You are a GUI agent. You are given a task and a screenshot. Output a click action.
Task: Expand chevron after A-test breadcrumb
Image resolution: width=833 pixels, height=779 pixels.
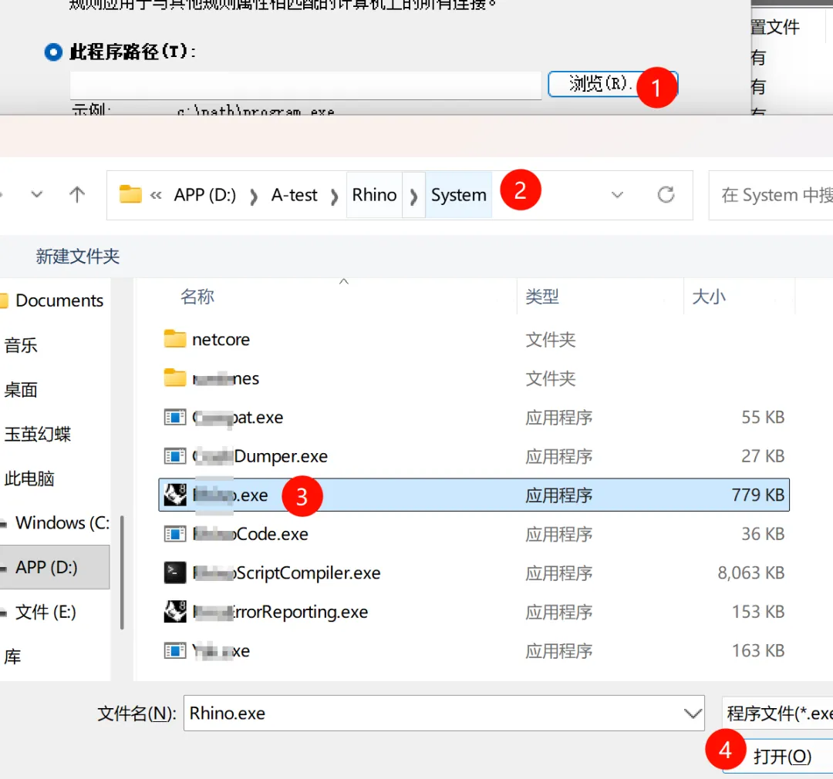(x=334, y=197)
